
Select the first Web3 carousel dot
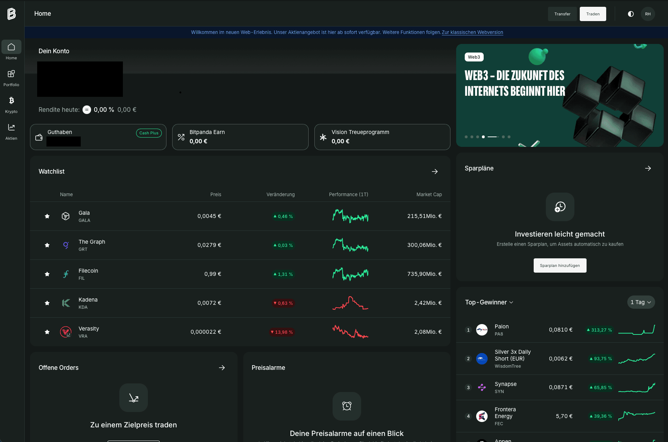(x=466, y=137)
